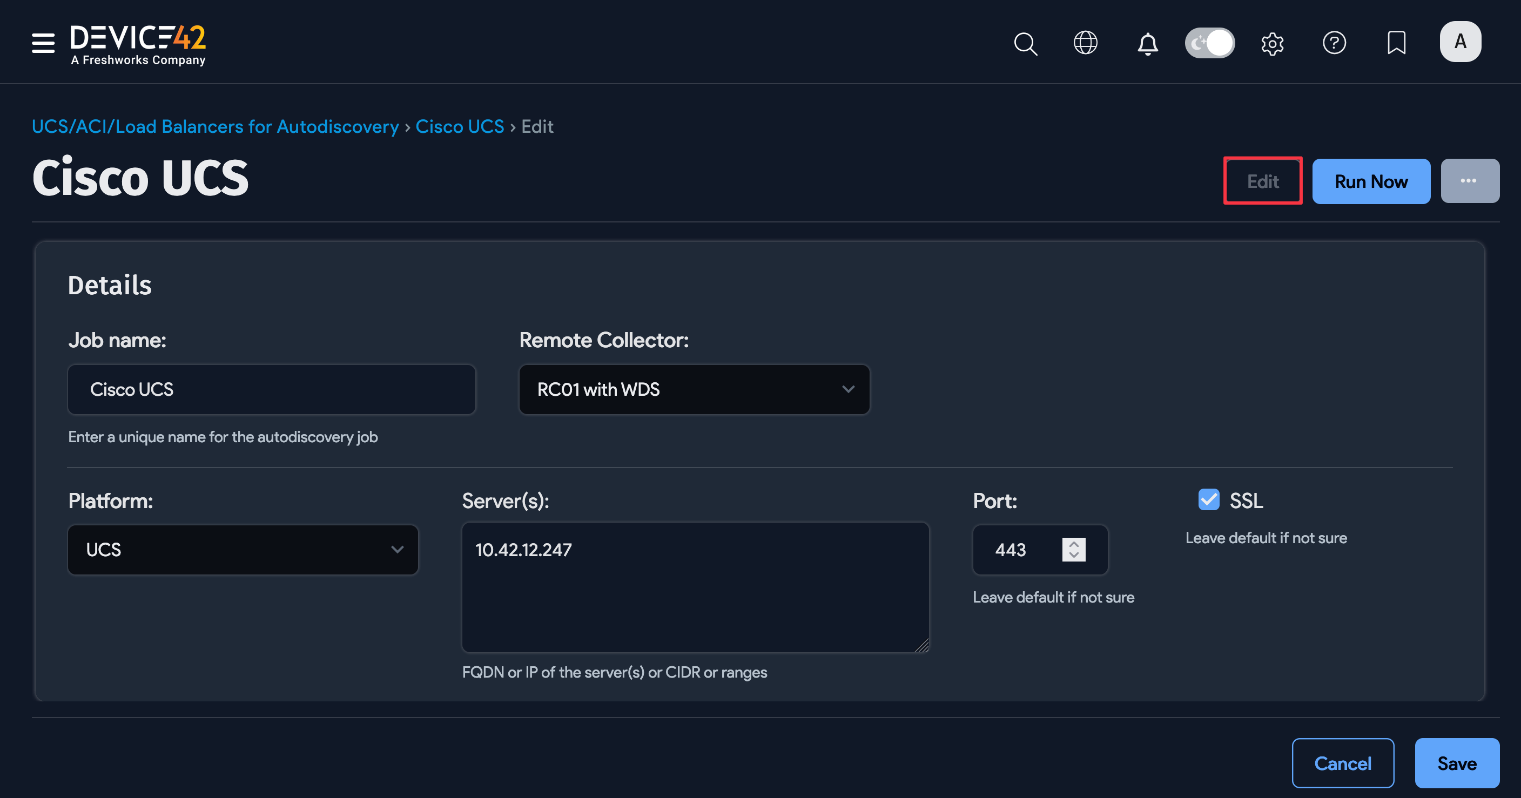
Task: Open the Cisco UCS breadcrumb link
Action: click(460, 126)
